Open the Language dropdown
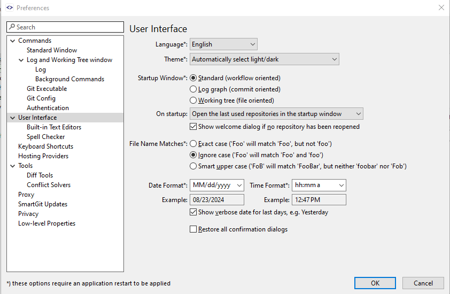This screenshot has height=294, width=450. [223, 44]
